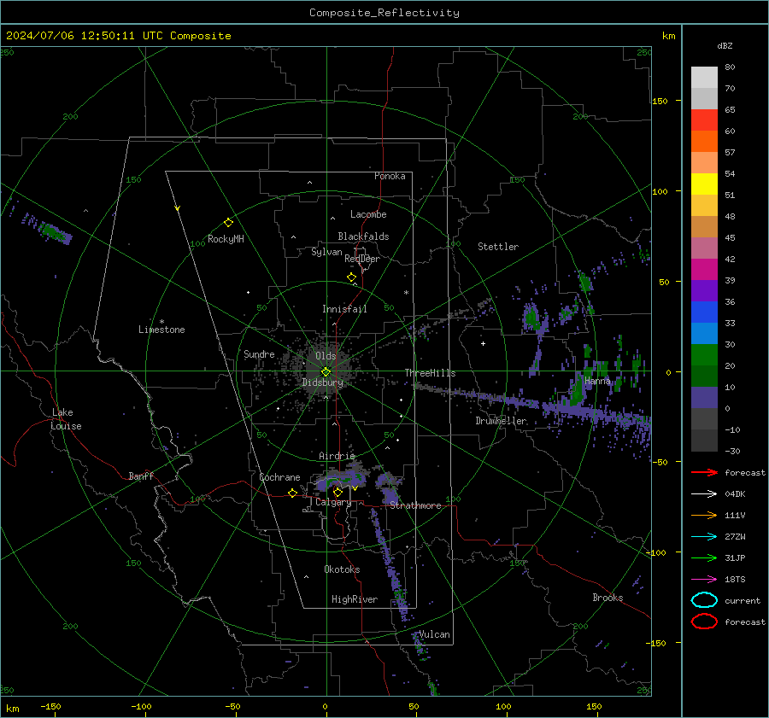
Task: Click the Sylvan label on map
Action: click(326, 252)
